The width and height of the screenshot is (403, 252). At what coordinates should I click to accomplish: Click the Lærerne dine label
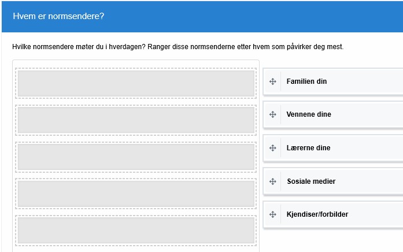point(308,148)
